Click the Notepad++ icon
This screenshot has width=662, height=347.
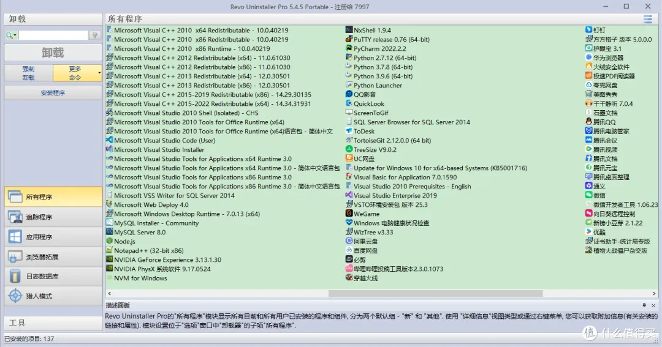click(x=109, y=250)
